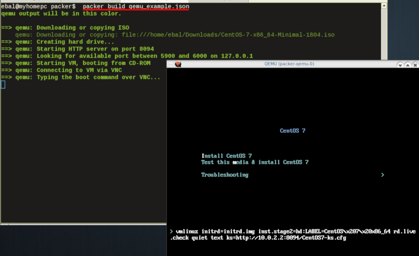Click the 'Connecting to VM via VNC' line

(61, 70)
